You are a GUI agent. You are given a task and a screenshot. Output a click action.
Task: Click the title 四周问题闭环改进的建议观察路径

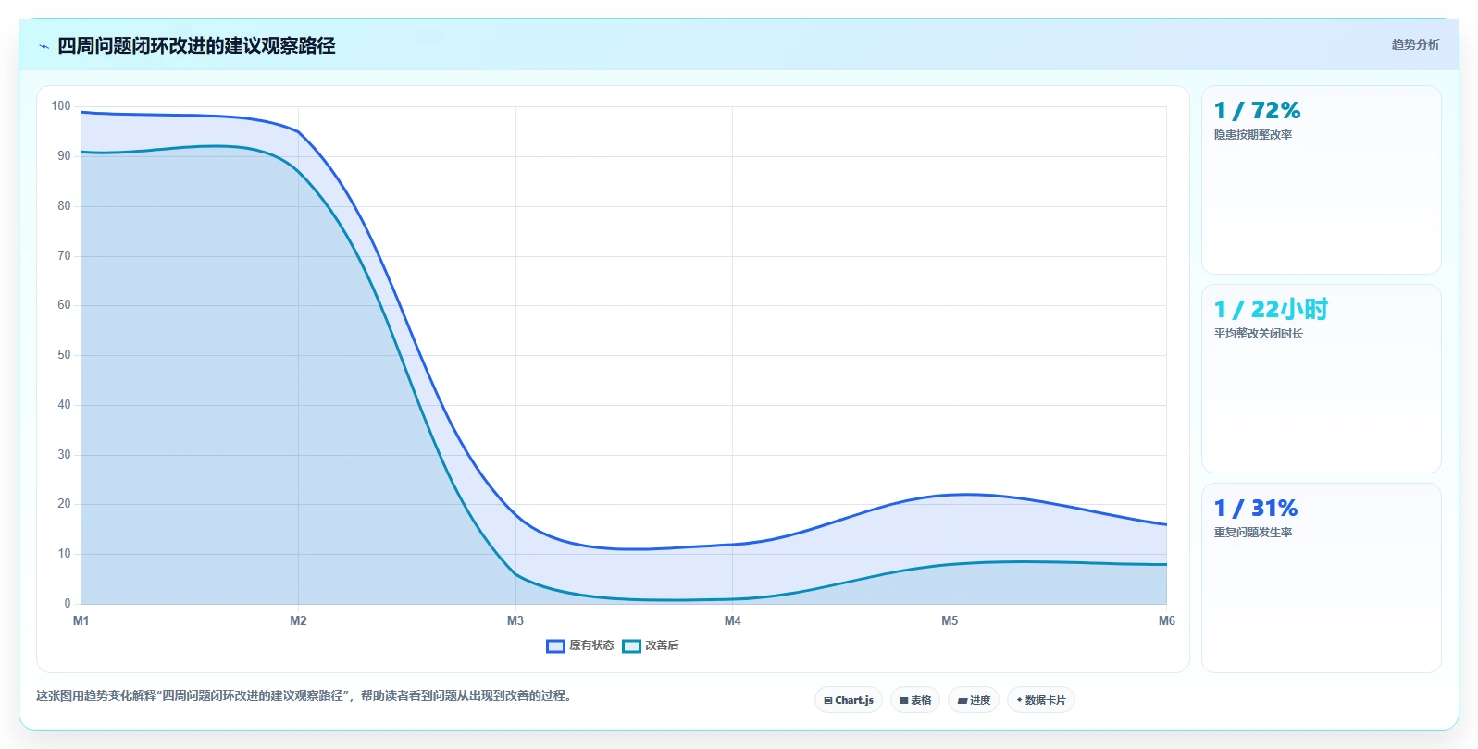pos(196,45)
